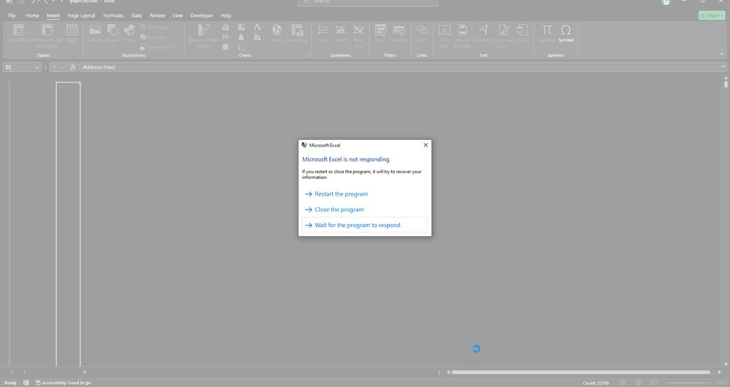This screenshot has height=387, width=730.
Task: Switch to Page Break Preview in status bar
Action: tap(654, 383)
